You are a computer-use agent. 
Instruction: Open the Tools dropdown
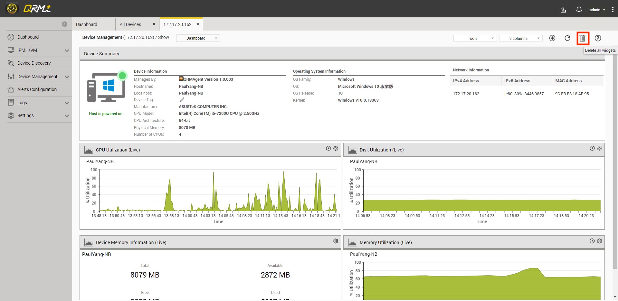pos(475,38)
